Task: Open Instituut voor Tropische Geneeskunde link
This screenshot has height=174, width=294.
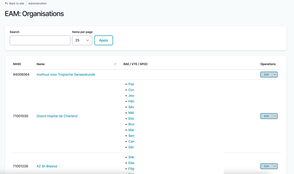Action: [x=66, y=75]
